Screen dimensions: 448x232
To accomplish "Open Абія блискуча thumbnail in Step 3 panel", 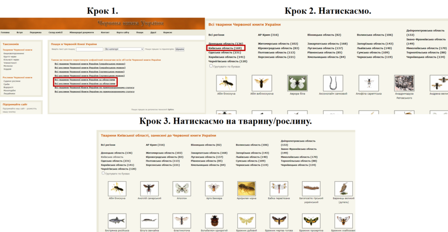I will (117, 189).
